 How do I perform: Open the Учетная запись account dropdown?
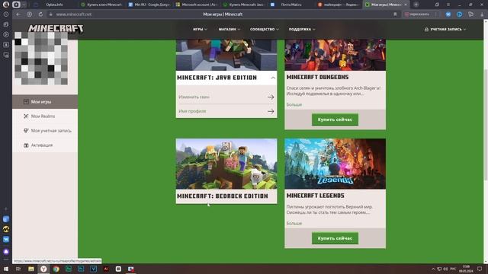coord(445,29)
